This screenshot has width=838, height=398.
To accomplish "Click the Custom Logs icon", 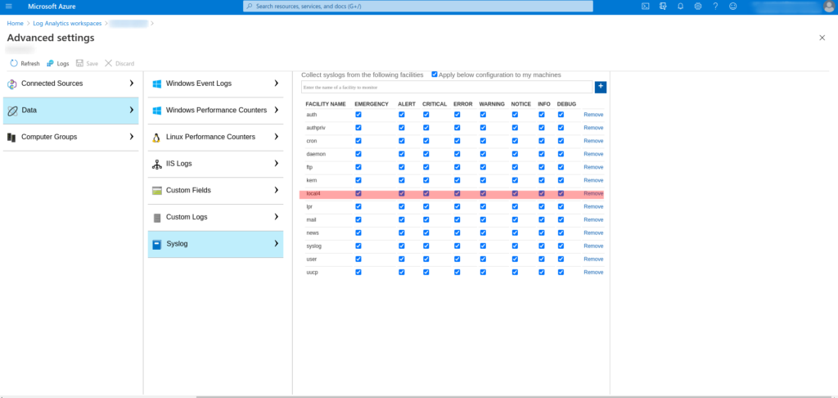I will point(156,218).
